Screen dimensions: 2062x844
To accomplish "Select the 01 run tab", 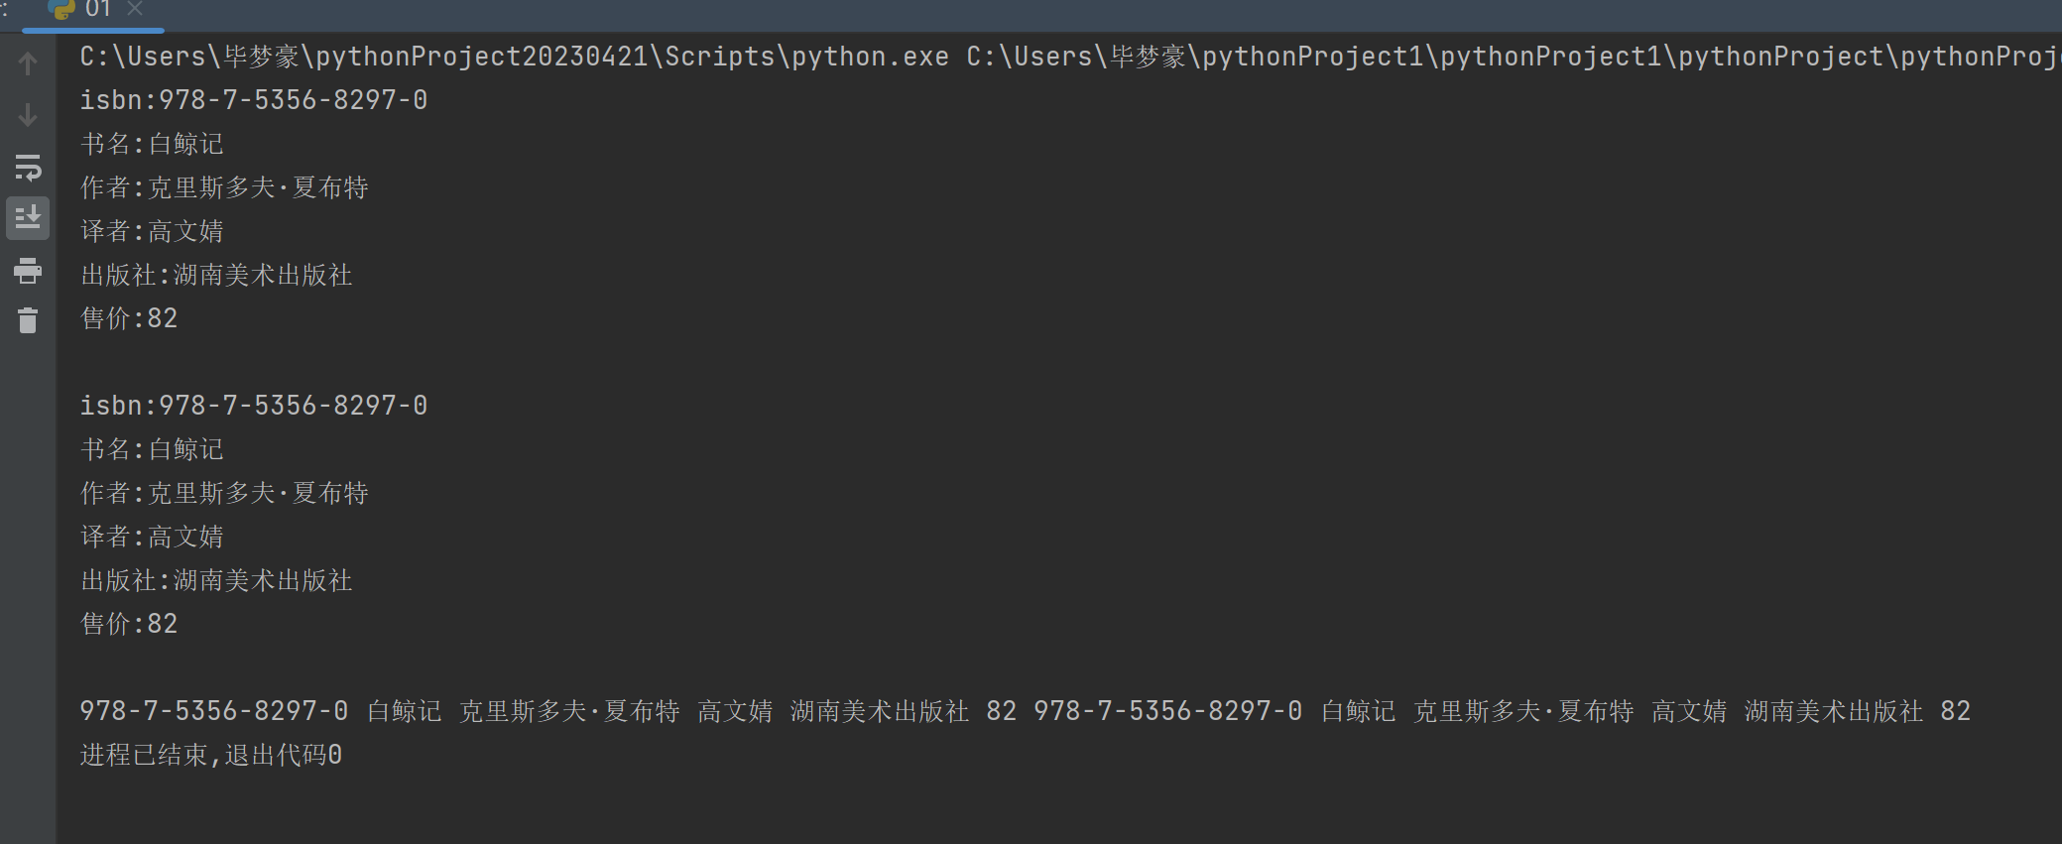I will [97, 9].
